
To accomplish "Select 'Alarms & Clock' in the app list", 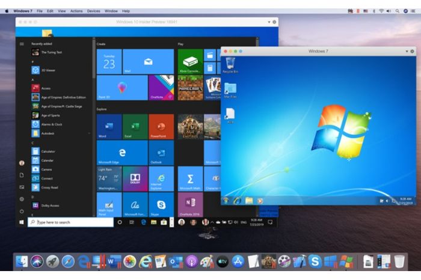I will pos(61,124).
